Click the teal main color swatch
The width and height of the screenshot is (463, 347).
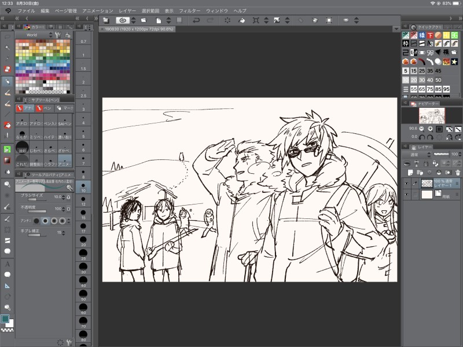click(5, 319)
